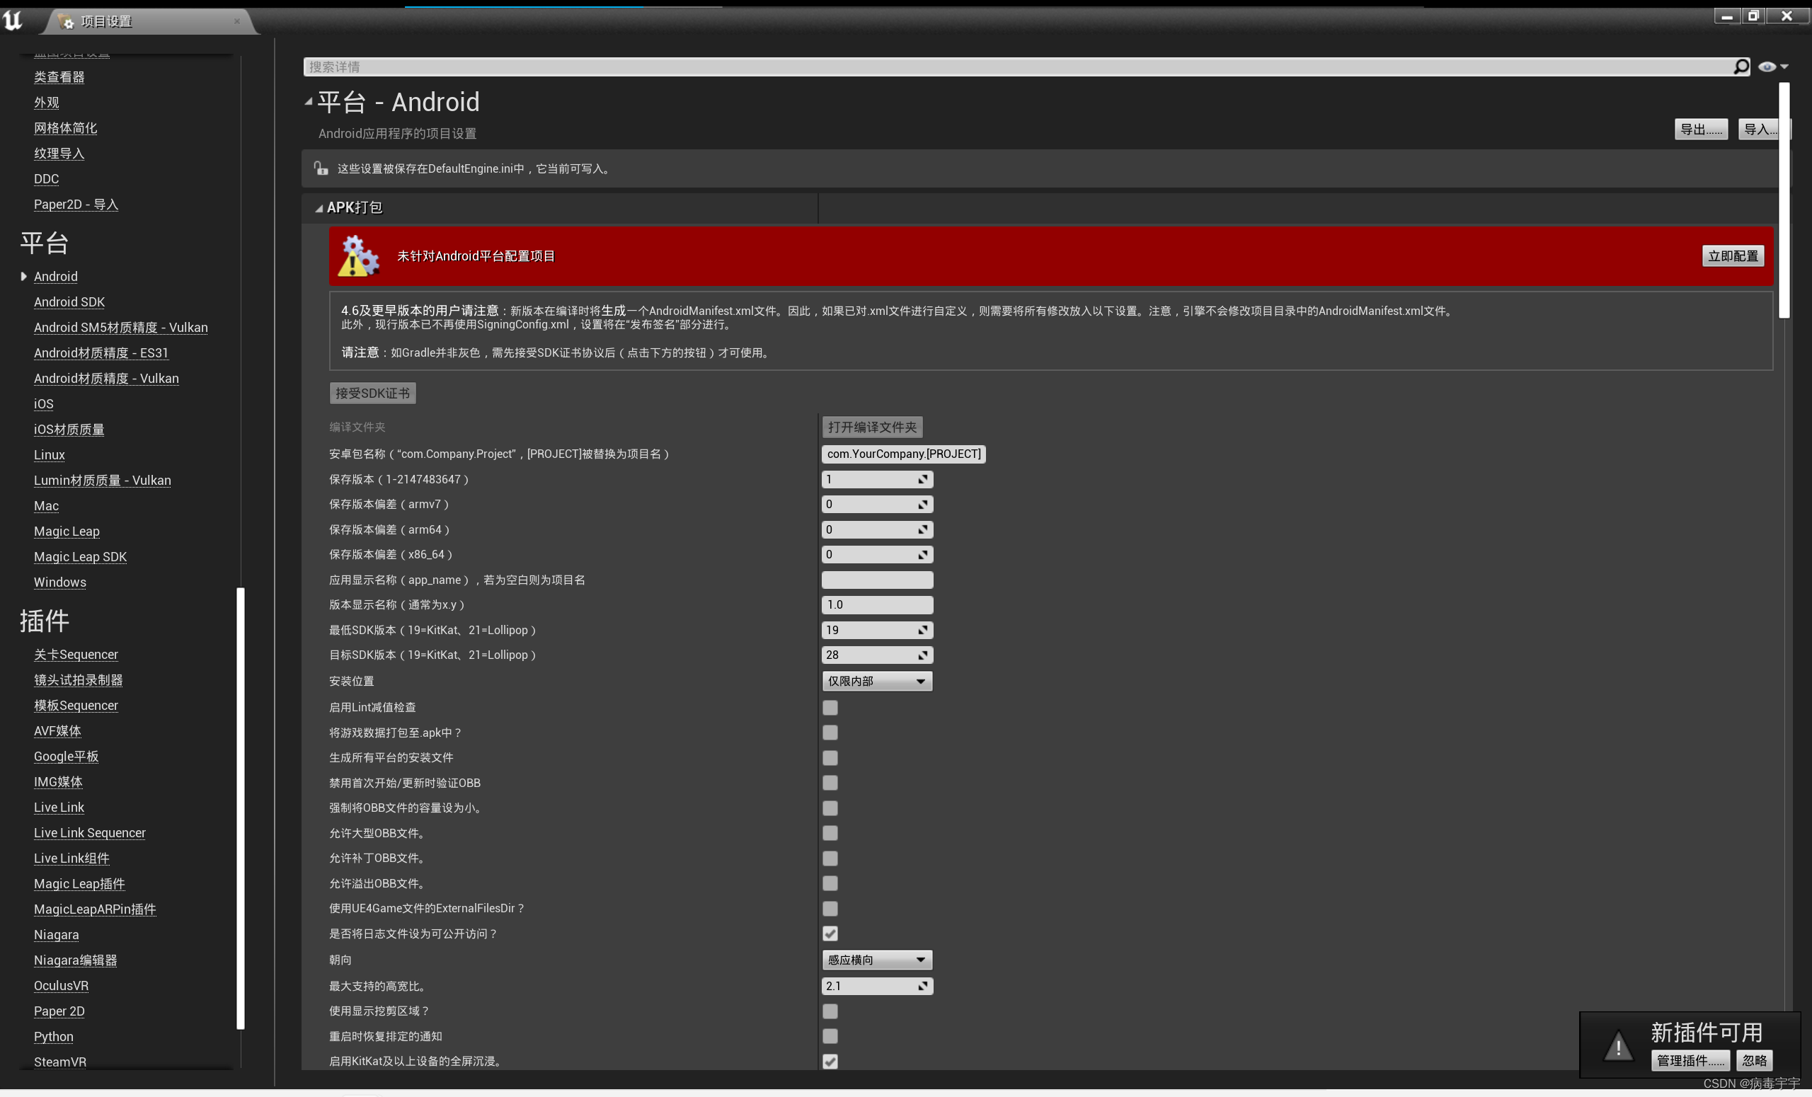Click the gear warning icon in red banner
This screenshot has height=1097, width=1812.
tap(358, 256)
